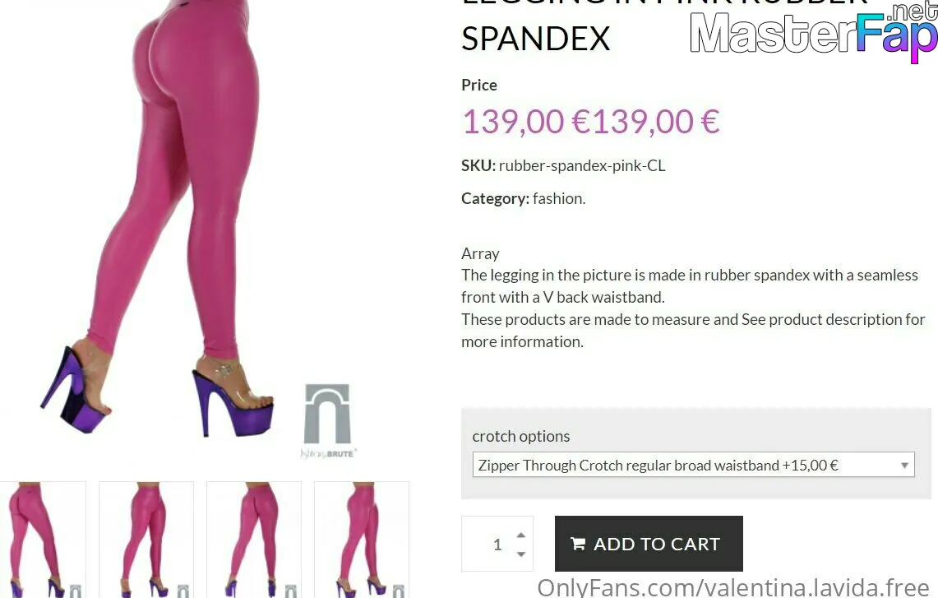Viewport: 938px width, 598px height.
Task: Click the OnlyFans.com/valentina.lavida.free link text
Action: click(x=733, y=587)
